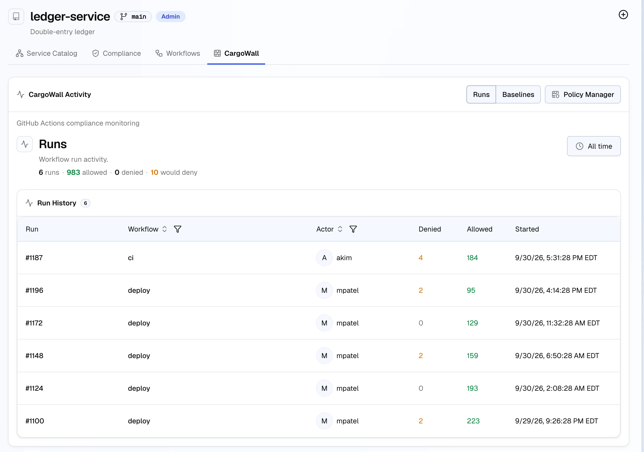Click the plus circle icon at top right
Image resolution: width=644 pixels, height=452 pixels.
coord(623,15)
